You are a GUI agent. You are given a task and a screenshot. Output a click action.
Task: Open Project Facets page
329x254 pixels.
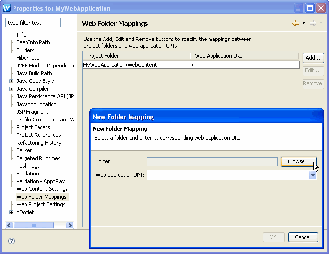(x=33, y=127)
